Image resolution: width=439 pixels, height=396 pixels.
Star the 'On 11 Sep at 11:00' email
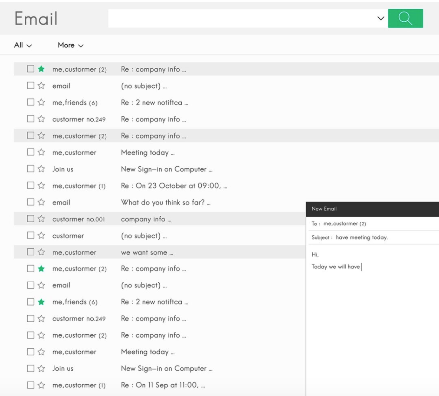[x=41, y=385]
